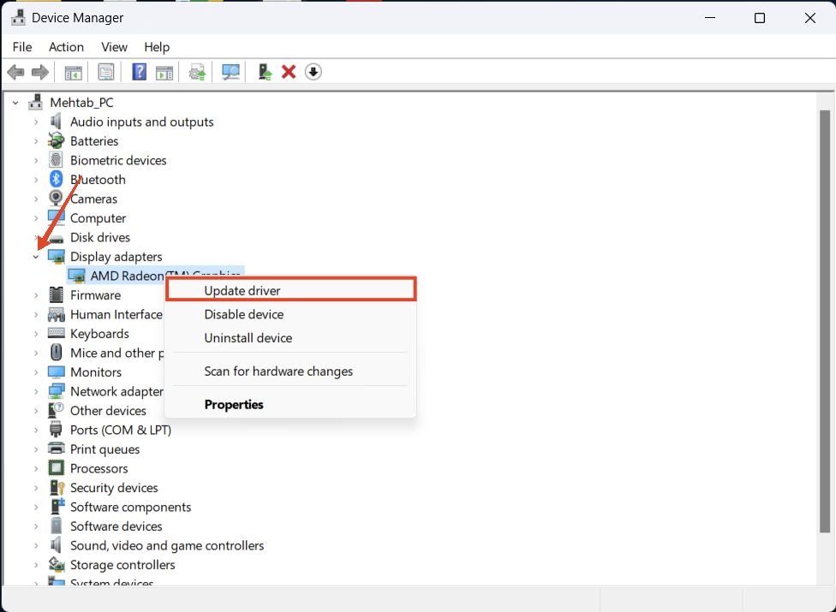Image resolution: width=836 pixels, height=612 pixels.
Task: Select the Security devices tree item
Action: pyautogui.click(x=114, y=488)
